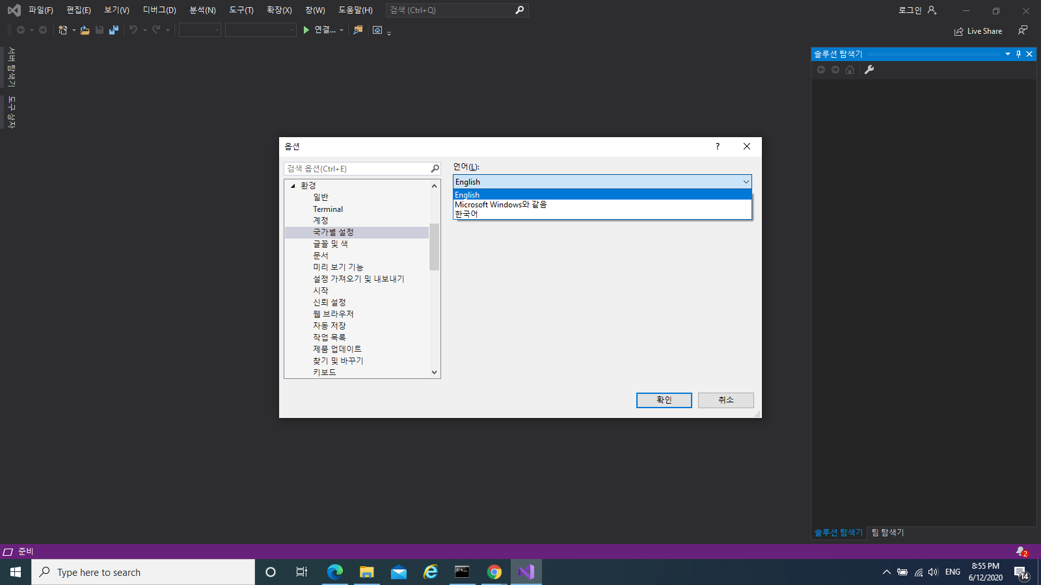The width and height of the screenshot is (1041, 585).
Task: Open the 파일(F) menu
Action: pyautogui.click(x=41, y=10)
